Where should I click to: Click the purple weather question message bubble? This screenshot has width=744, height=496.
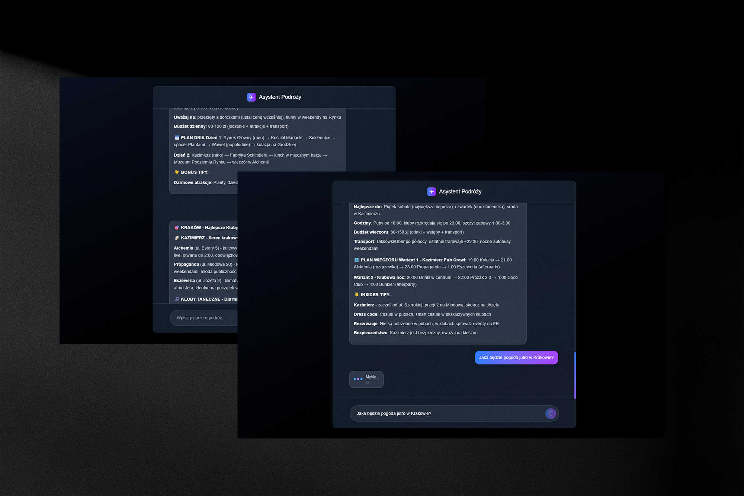[516, 358]
